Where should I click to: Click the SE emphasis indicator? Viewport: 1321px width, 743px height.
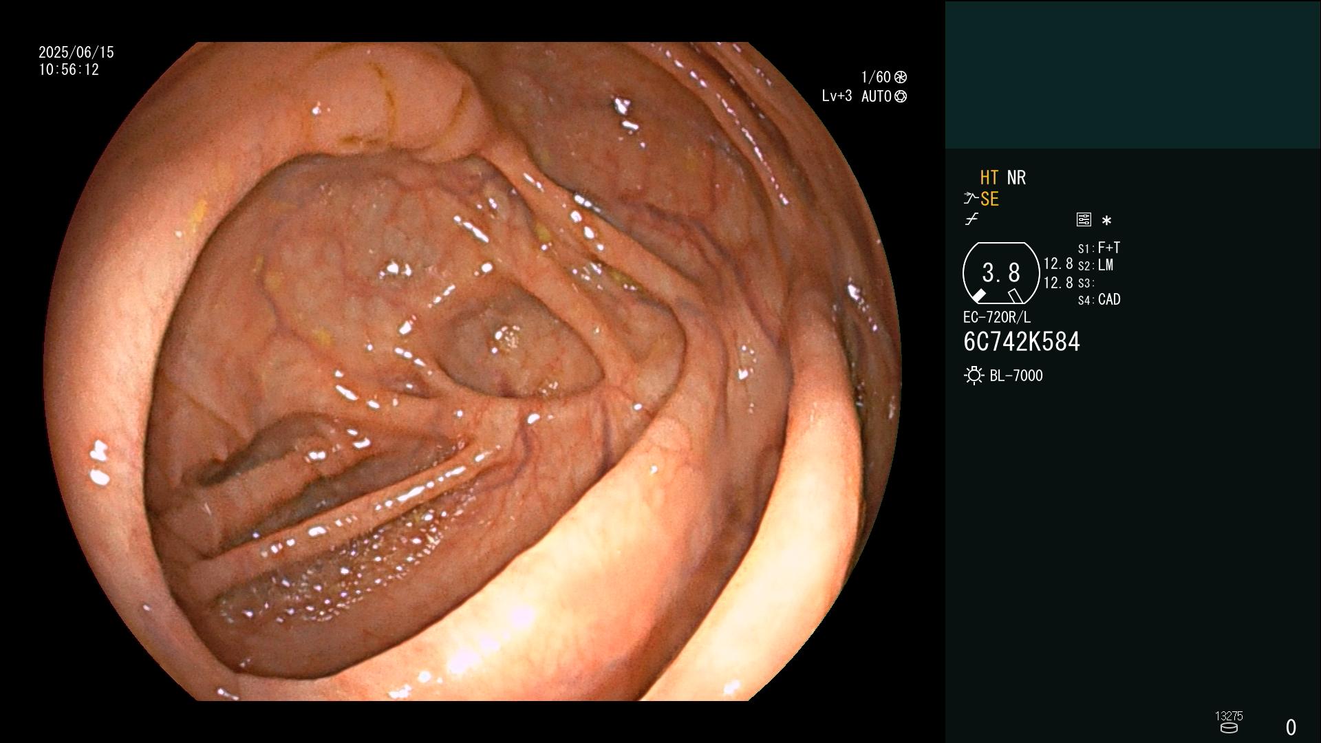(x=989, y=199)
